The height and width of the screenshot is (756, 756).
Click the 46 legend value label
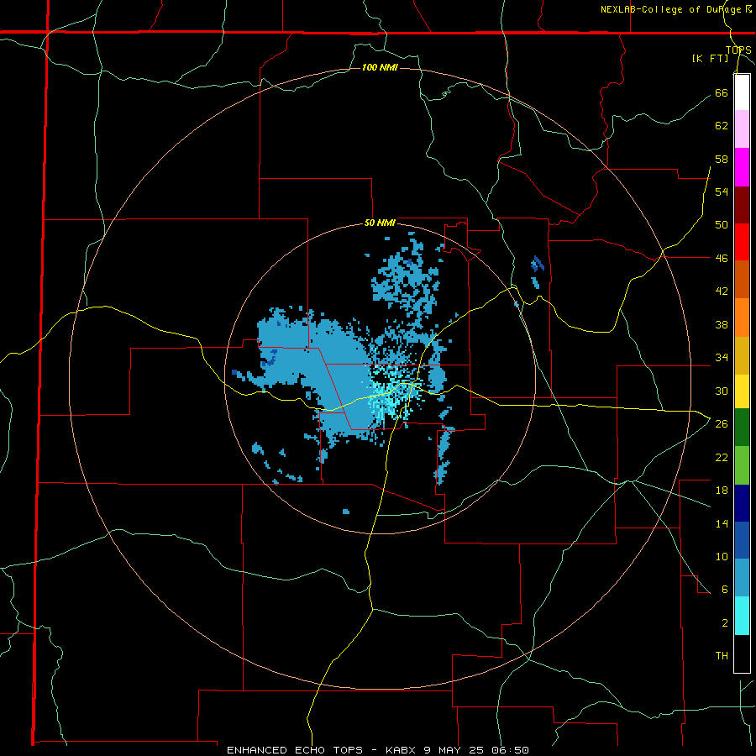(x=722, y=258)
